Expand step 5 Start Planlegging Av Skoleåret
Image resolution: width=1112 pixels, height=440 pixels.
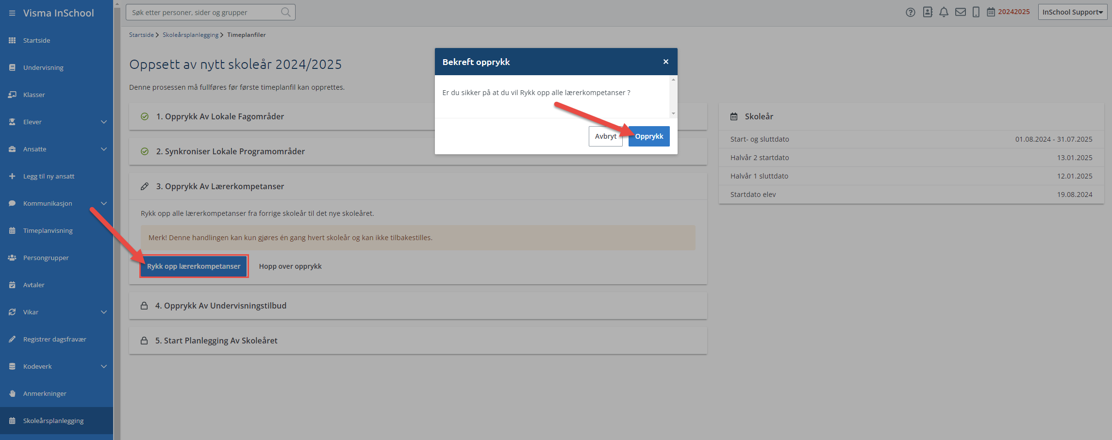click(418, 341)
